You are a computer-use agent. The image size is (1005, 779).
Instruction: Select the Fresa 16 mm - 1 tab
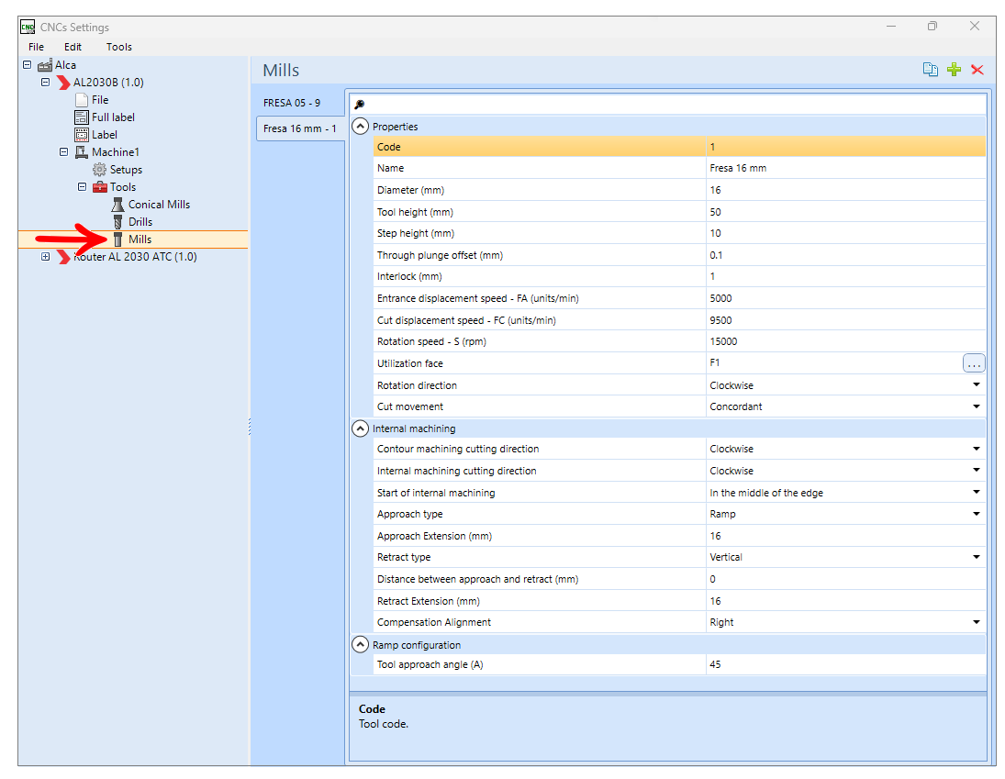[299, 128]
